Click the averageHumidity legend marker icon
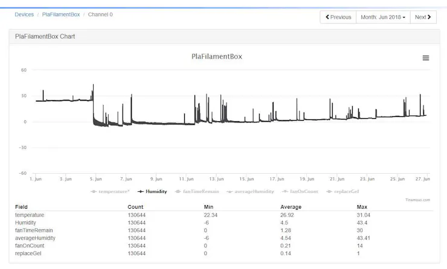This screenshot has height=269, width=447. pos(230,191)
